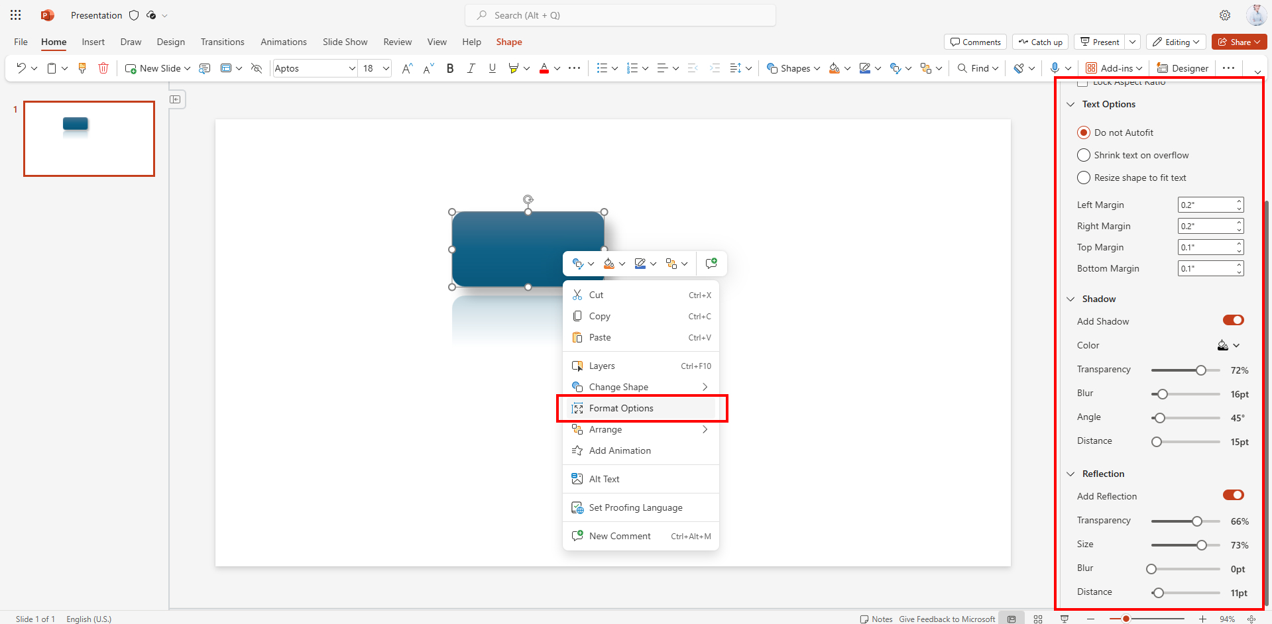Toggle Add Shadow switch off

1234,321
